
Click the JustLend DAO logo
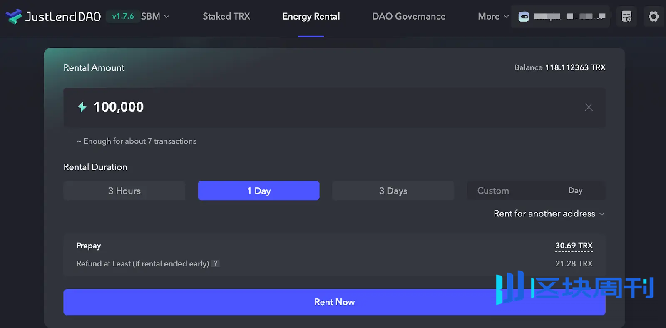tap(53, 16)
